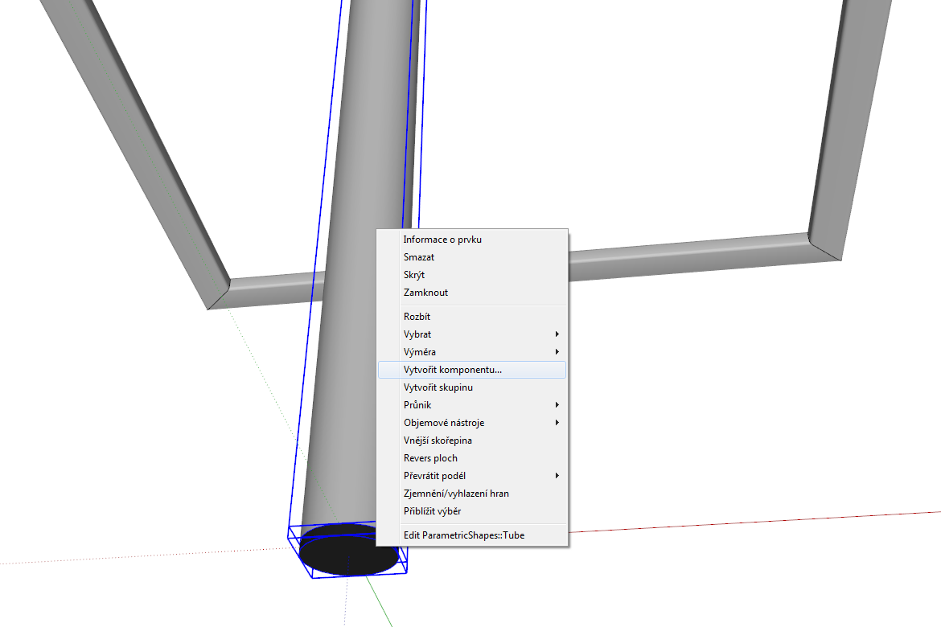Image resolution: width=941 pixels, height=627 pixels.
Task: Choose Zjemnění/vyhlazení hran option
Action: (x=456, y=494)
